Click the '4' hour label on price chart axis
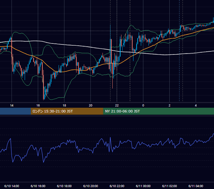The height and width of the screenshot is (189, 214). pyautogui.click(x=196, y=106)
